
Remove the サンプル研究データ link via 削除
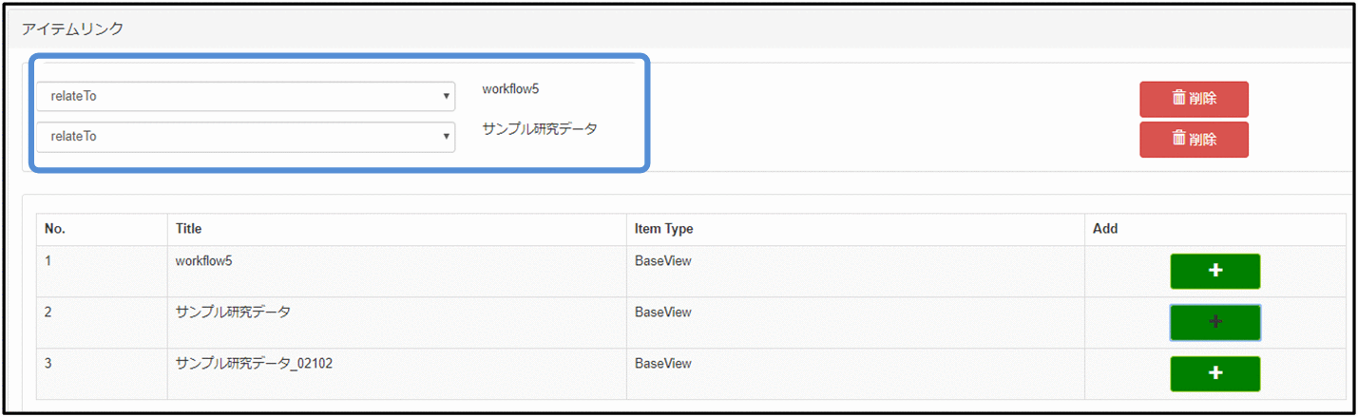pyautogui.click(x=1194, y=139)
